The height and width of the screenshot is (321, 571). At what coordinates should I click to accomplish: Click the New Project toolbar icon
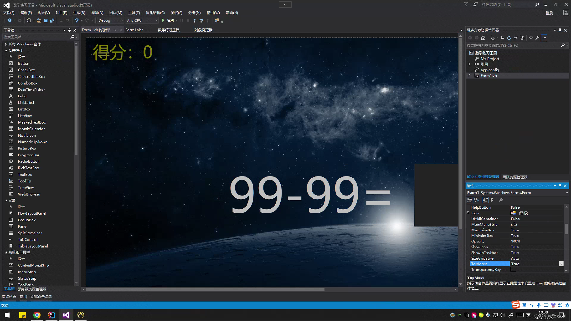coord(29,20)
